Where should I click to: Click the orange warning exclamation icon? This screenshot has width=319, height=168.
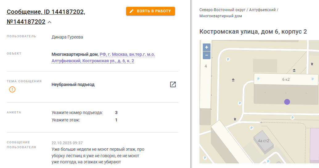pos(12,89)
